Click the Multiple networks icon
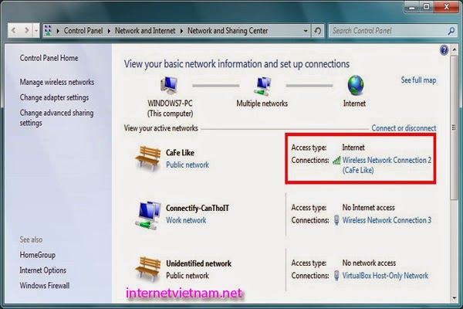Screen dimensions: 463x309 pyautogui.click(x=262, y=86)
